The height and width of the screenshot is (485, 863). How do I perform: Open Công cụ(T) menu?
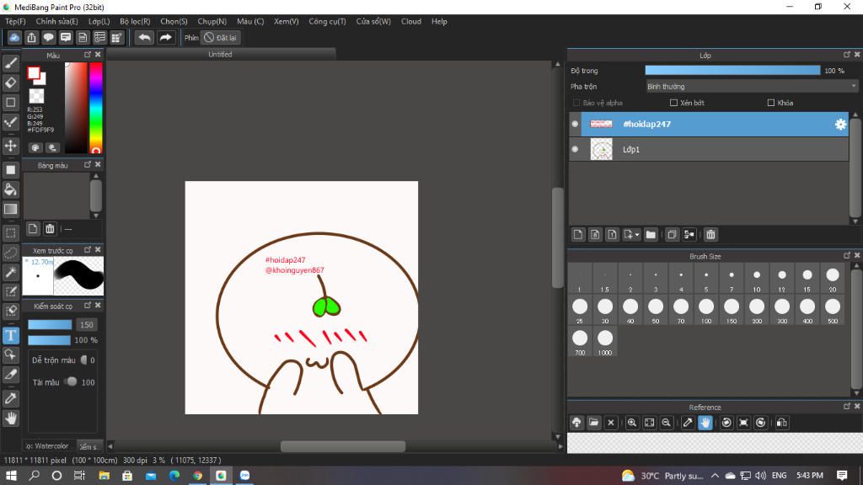click(x=328, y=21)
